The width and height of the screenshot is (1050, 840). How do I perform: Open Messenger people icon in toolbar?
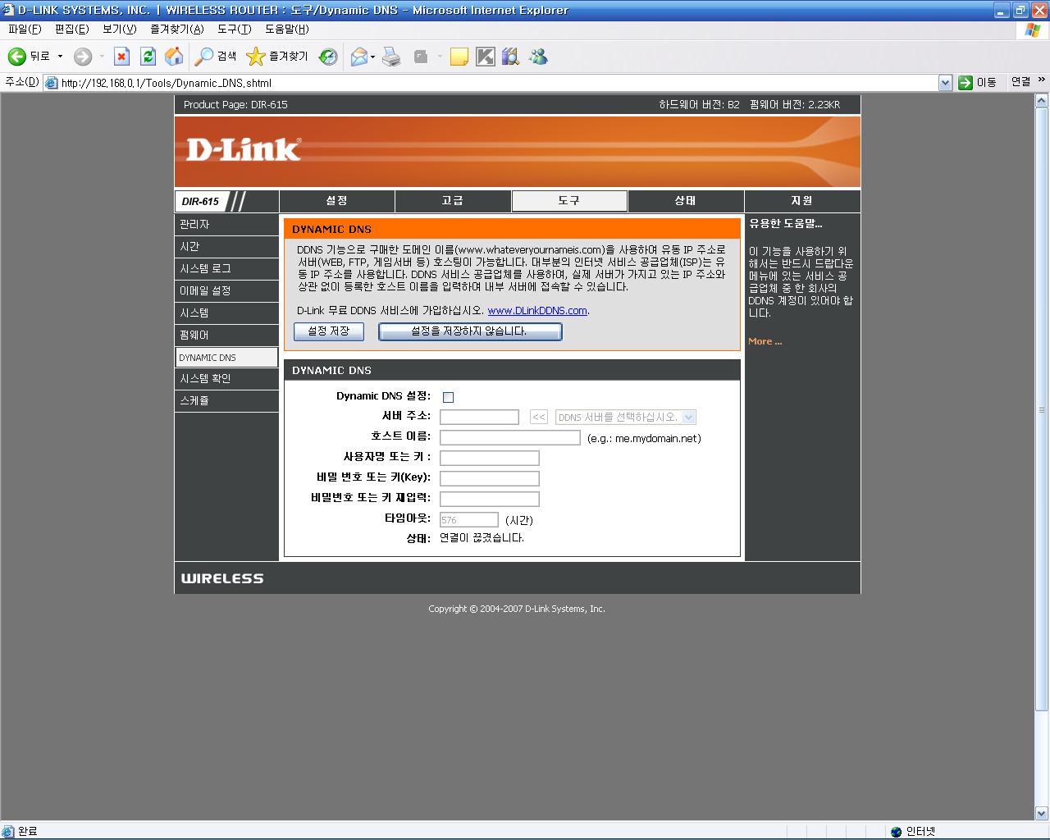538,57
